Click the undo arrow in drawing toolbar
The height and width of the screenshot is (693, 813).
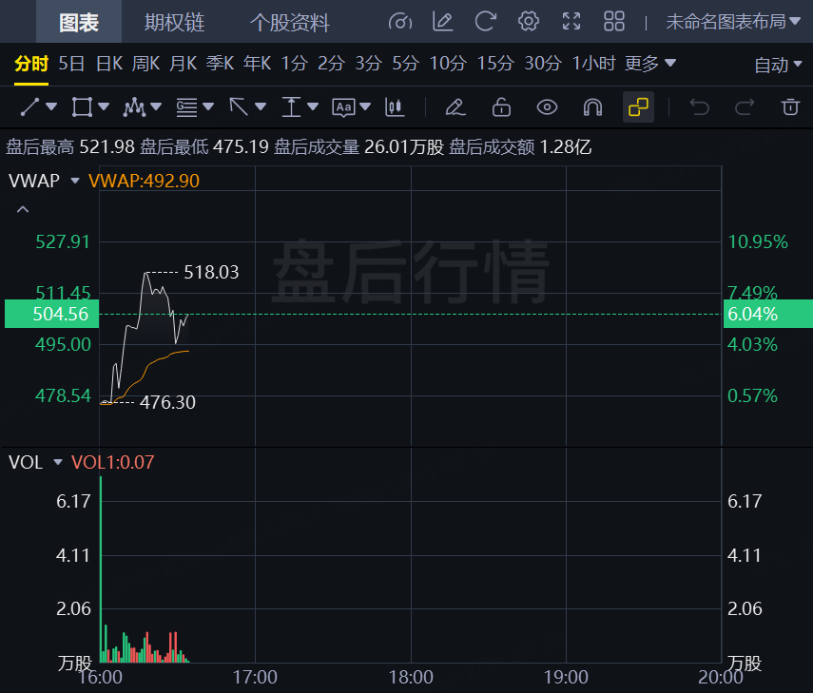pyautogui.click(x=700, y=106)
